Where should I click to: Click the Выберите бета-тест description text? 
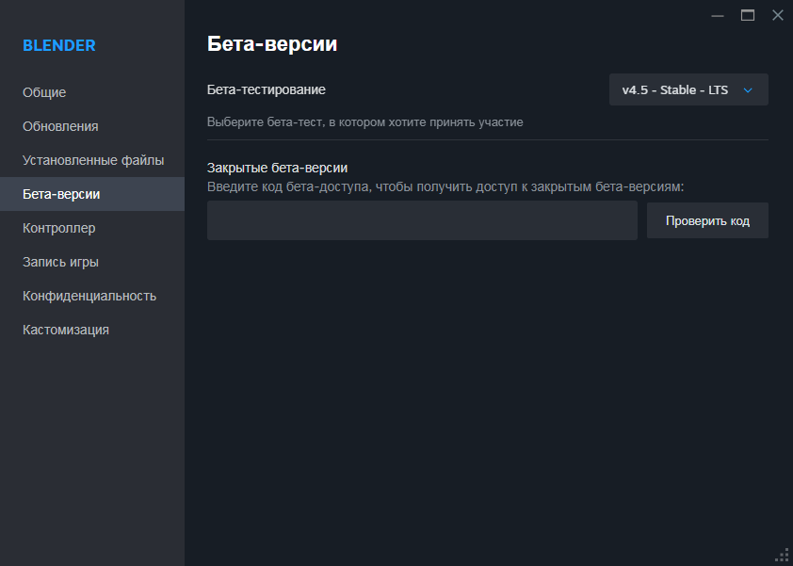coord(364,121)
